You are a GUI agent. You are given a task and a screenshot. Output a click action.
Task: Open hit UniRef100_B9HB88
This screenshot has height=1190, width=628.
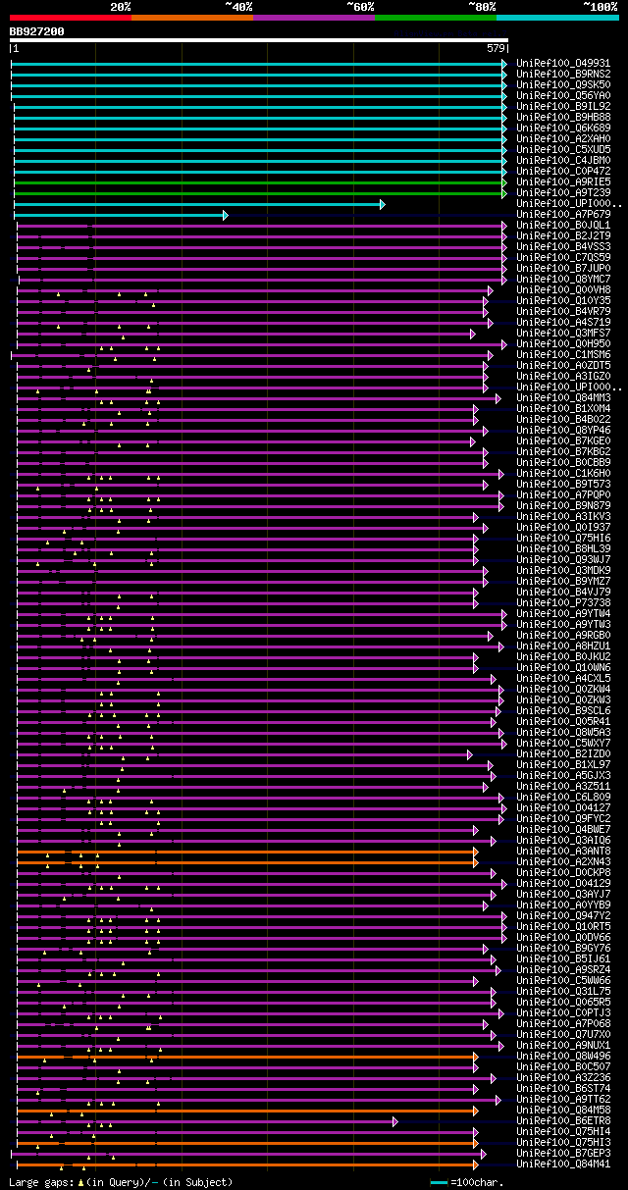pos(563,117)
